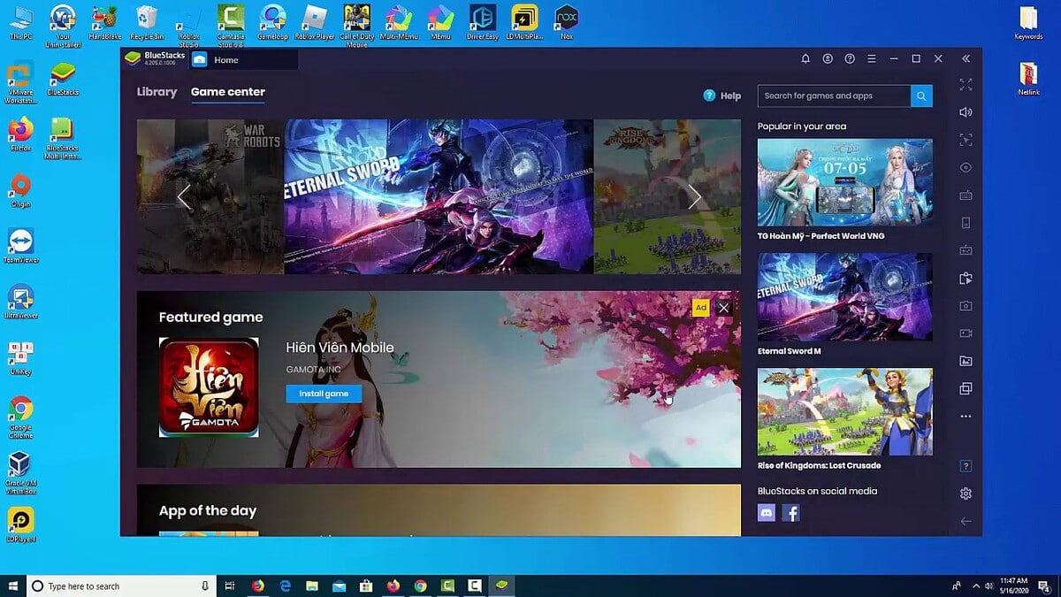
Task: Collapse the sidebar using the top chevron
Action: 966,58
